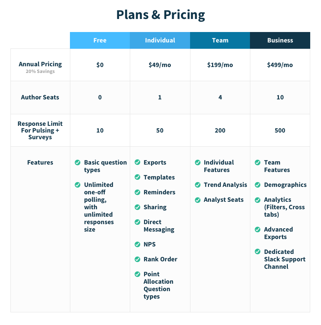The image size is (321, 325).
Task: Click the Team response limit value 200
Action: tap(220, 130)
